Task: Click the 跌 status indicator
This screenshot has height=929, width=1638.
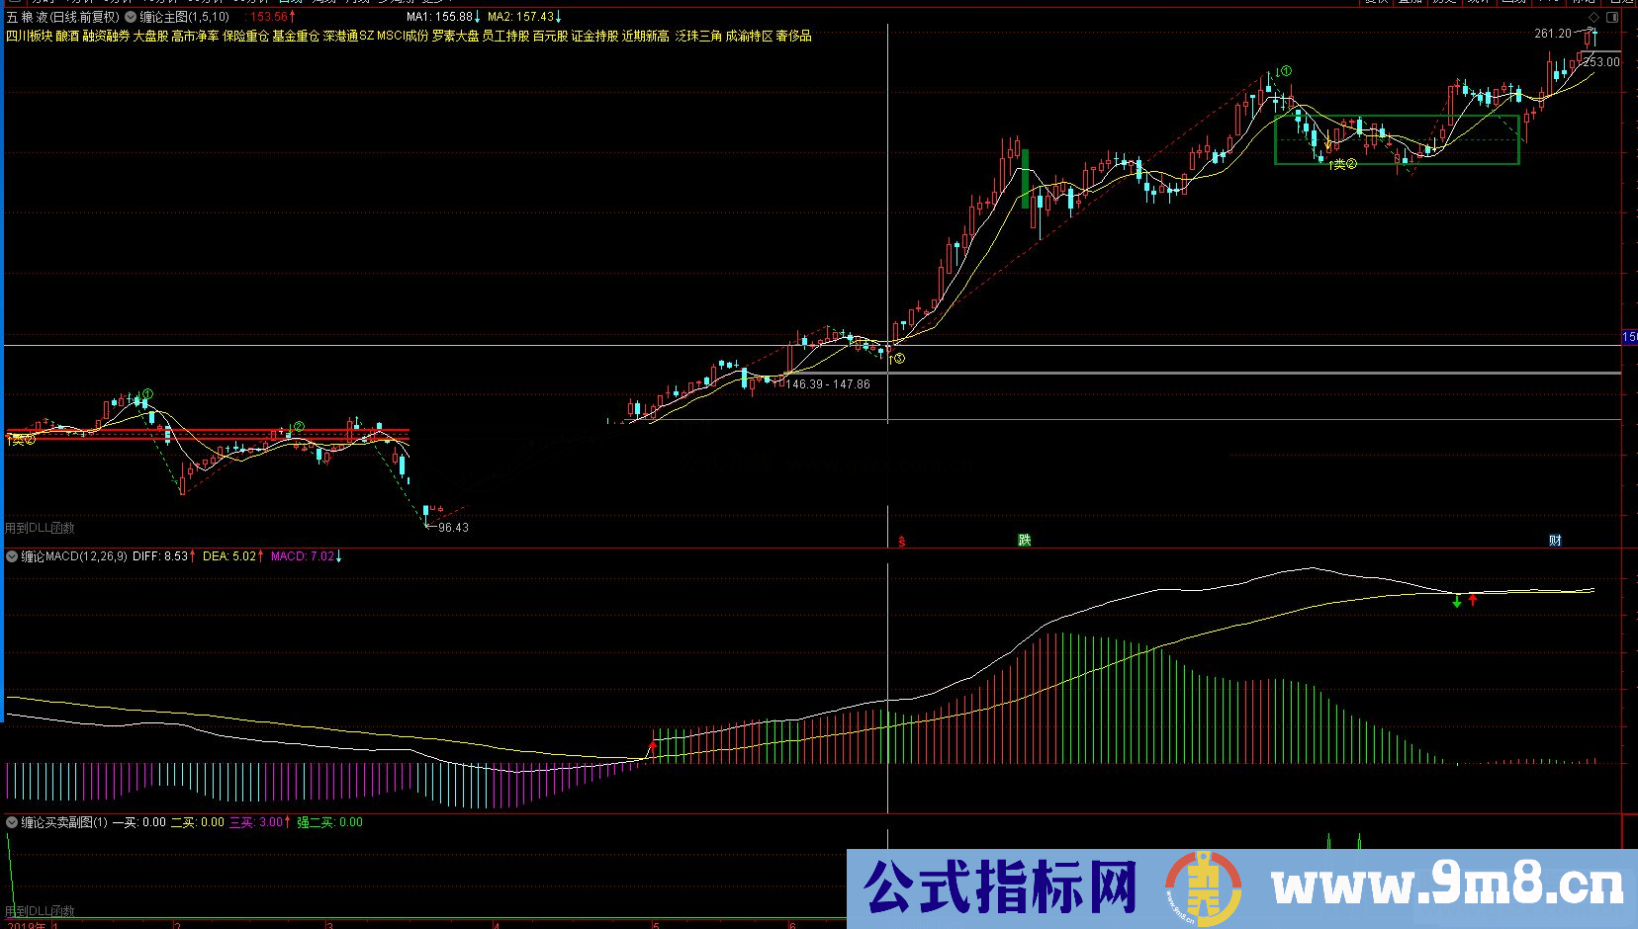Action: click(1025, 540)
